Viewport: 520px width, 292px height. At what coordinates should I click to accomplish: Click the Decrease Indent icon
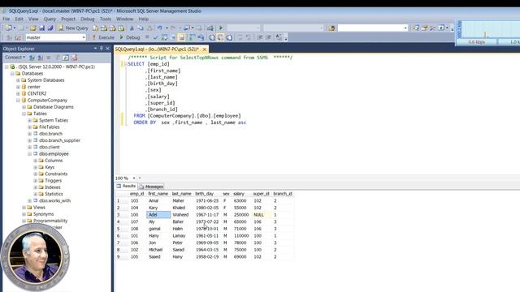tap(260, 37)
